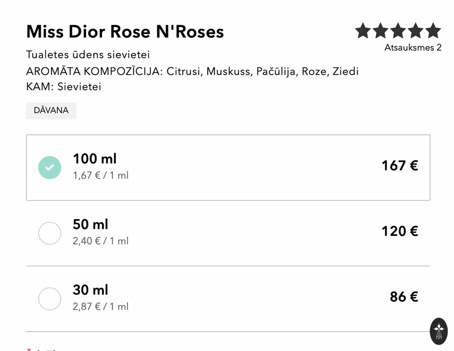Click the Miss Dior Rose N'Roses title
Image resolution: width=454 pixels, height=351 pixels.
pyautogui.click(x=125, y=32)
